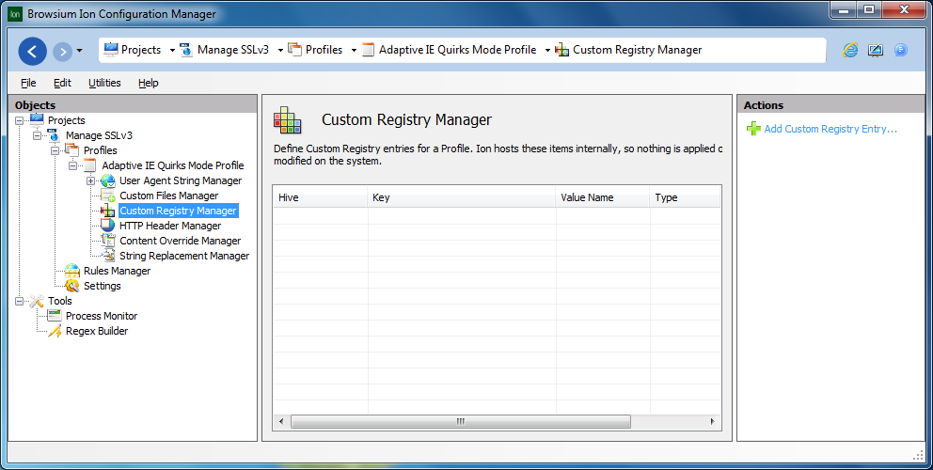Collapse the Projects tree node

pyautogui.click(x=20, y=120)
